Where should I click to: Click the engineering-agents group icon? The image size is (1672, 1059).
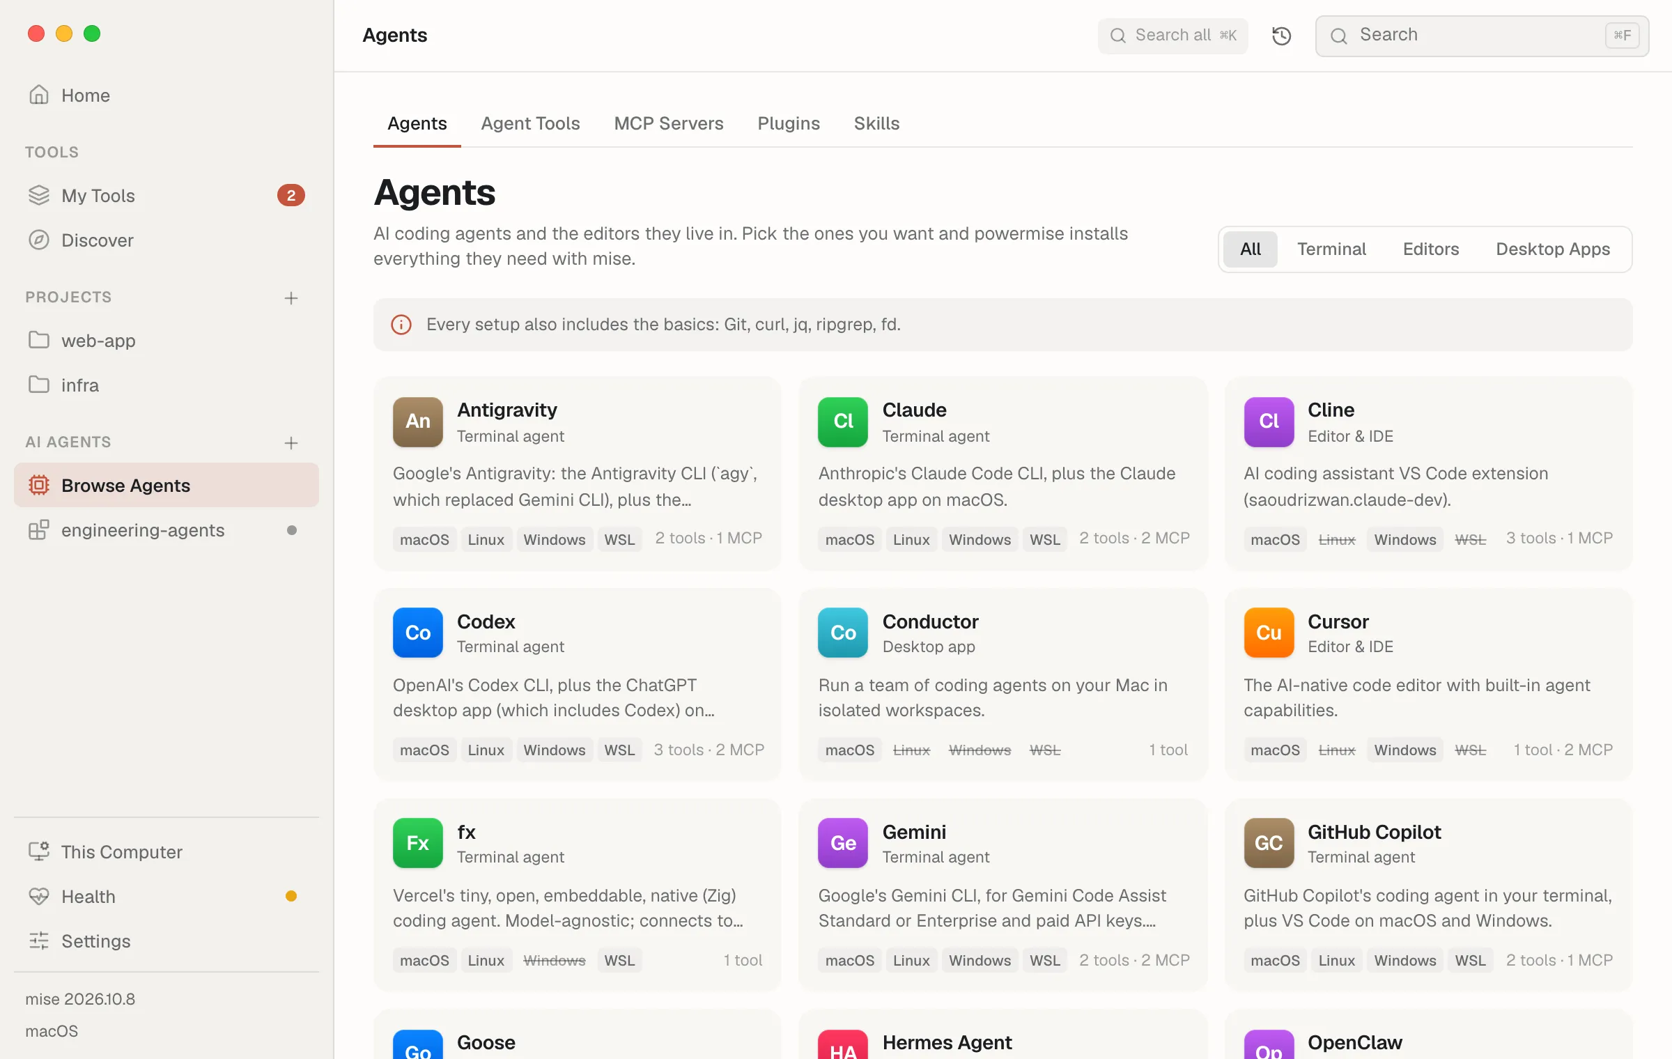pos(39,529)
